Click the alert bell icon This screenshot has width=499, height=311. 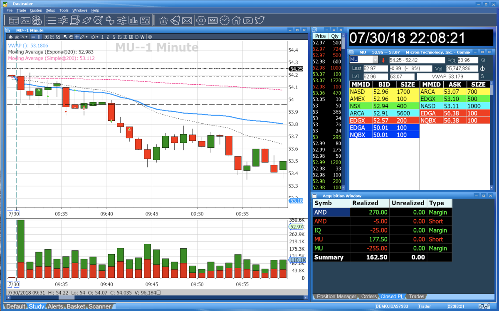click(175, 20)
